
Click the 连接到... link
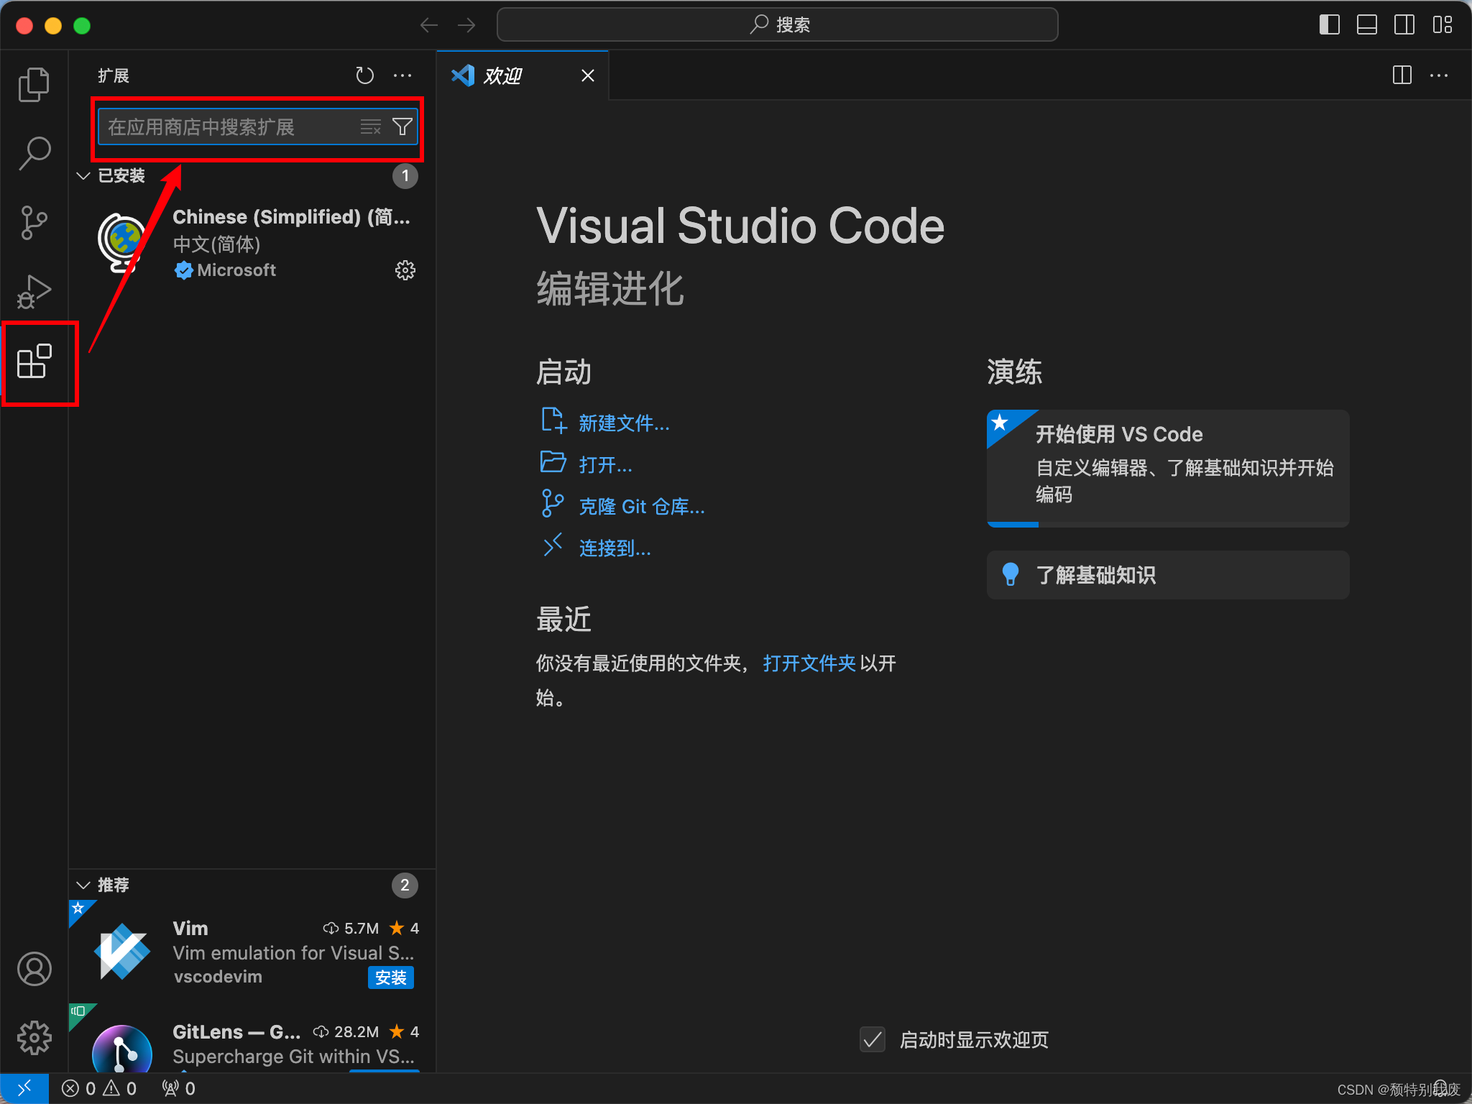615,548
